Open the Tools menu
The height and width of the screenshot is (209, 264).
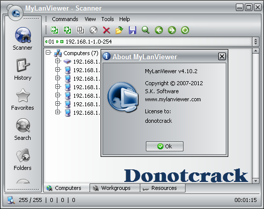[108, 19]
